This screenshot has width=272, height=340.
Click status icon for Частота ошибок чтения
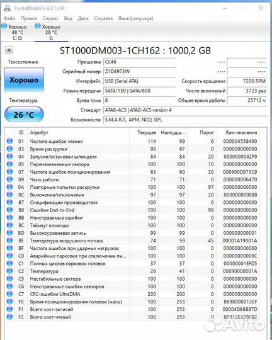coord(10,141)
